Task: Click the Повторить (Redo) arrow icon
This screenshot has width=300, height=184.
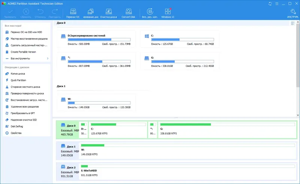Action: click(x=54, y=12)
